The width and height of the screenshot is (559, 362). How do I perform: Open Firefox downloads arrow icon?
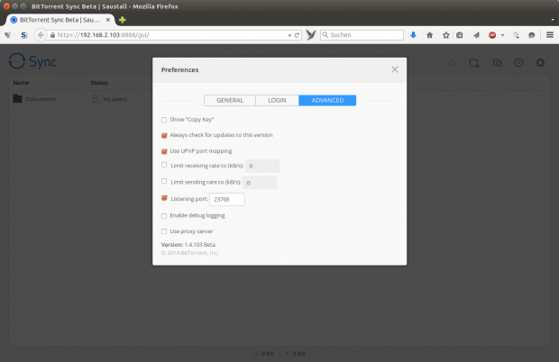point(413,35)
